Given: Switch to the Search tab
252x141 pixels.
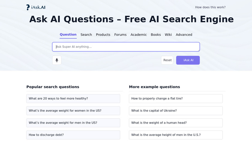Looking at the screenshot, I should click(86, 35).
